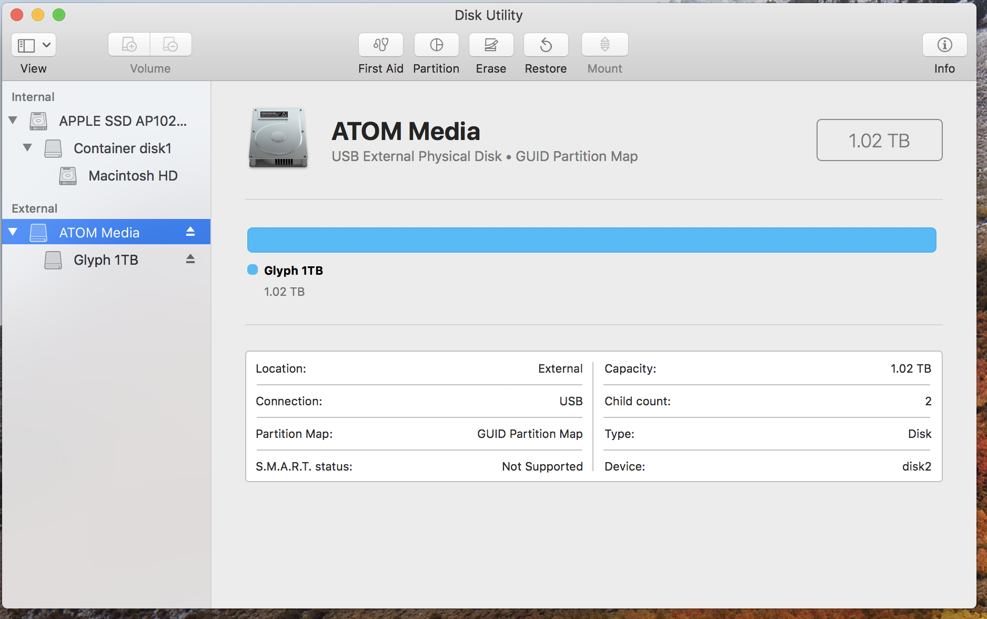Screen dimensions: 987x619
Task: Click the 'Glyph 1TB' legend label
Action: click(294, 271)
